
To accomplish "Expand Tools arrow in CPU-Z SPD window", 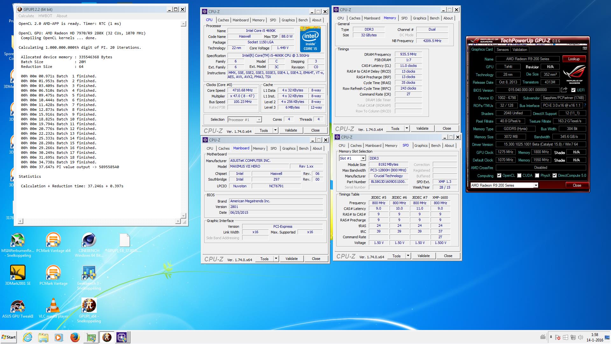I will coord(408,256).
